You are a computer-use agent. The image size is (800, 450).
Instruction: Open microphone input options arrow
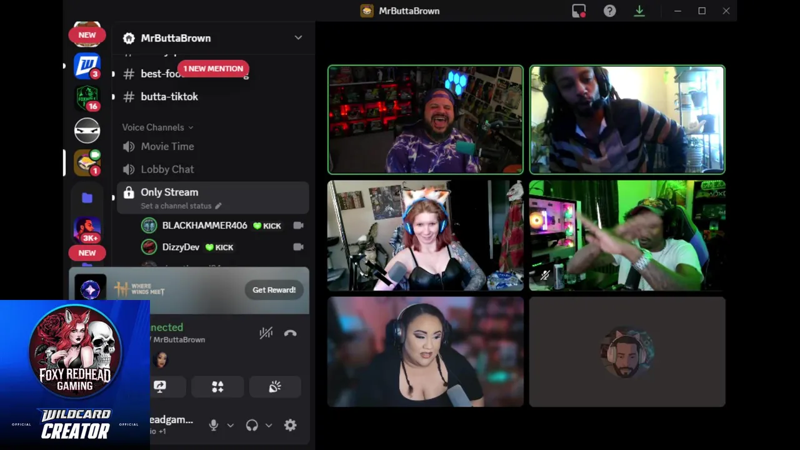(230, 425)
